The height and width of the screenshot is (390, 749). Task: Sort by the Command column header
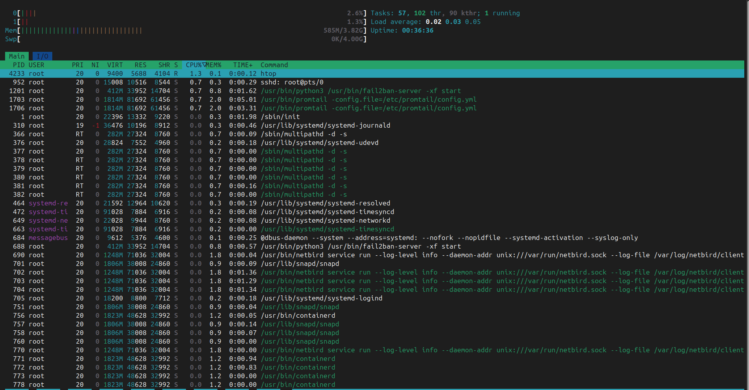pyautogui.click(x=274, y=65)
